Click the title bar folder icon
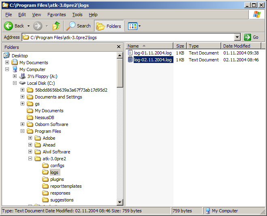The width and height of the screenshot is (267, 216). tap(5, 5)
